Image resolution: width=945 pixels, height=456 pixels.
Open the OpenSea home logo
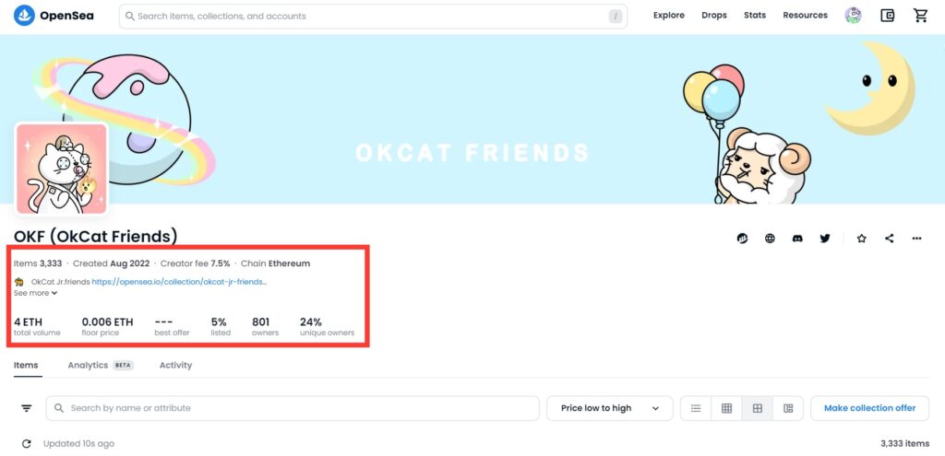[54, 16]
